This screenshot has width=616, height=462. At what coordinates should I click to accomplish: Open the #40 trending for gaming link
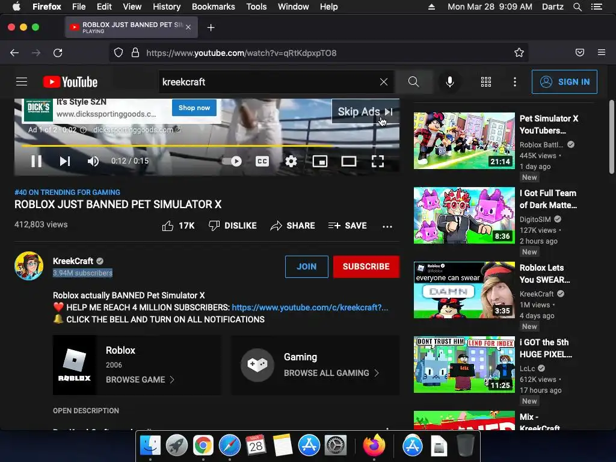coord(67,192)
